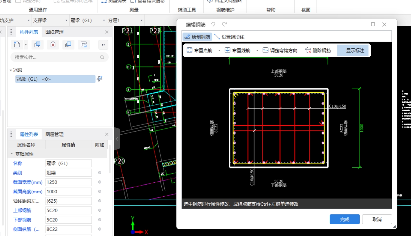The image size is (411, 236).
Task: Toggle the 附加 circle for 下部钢筋
Action: (100, 220)
